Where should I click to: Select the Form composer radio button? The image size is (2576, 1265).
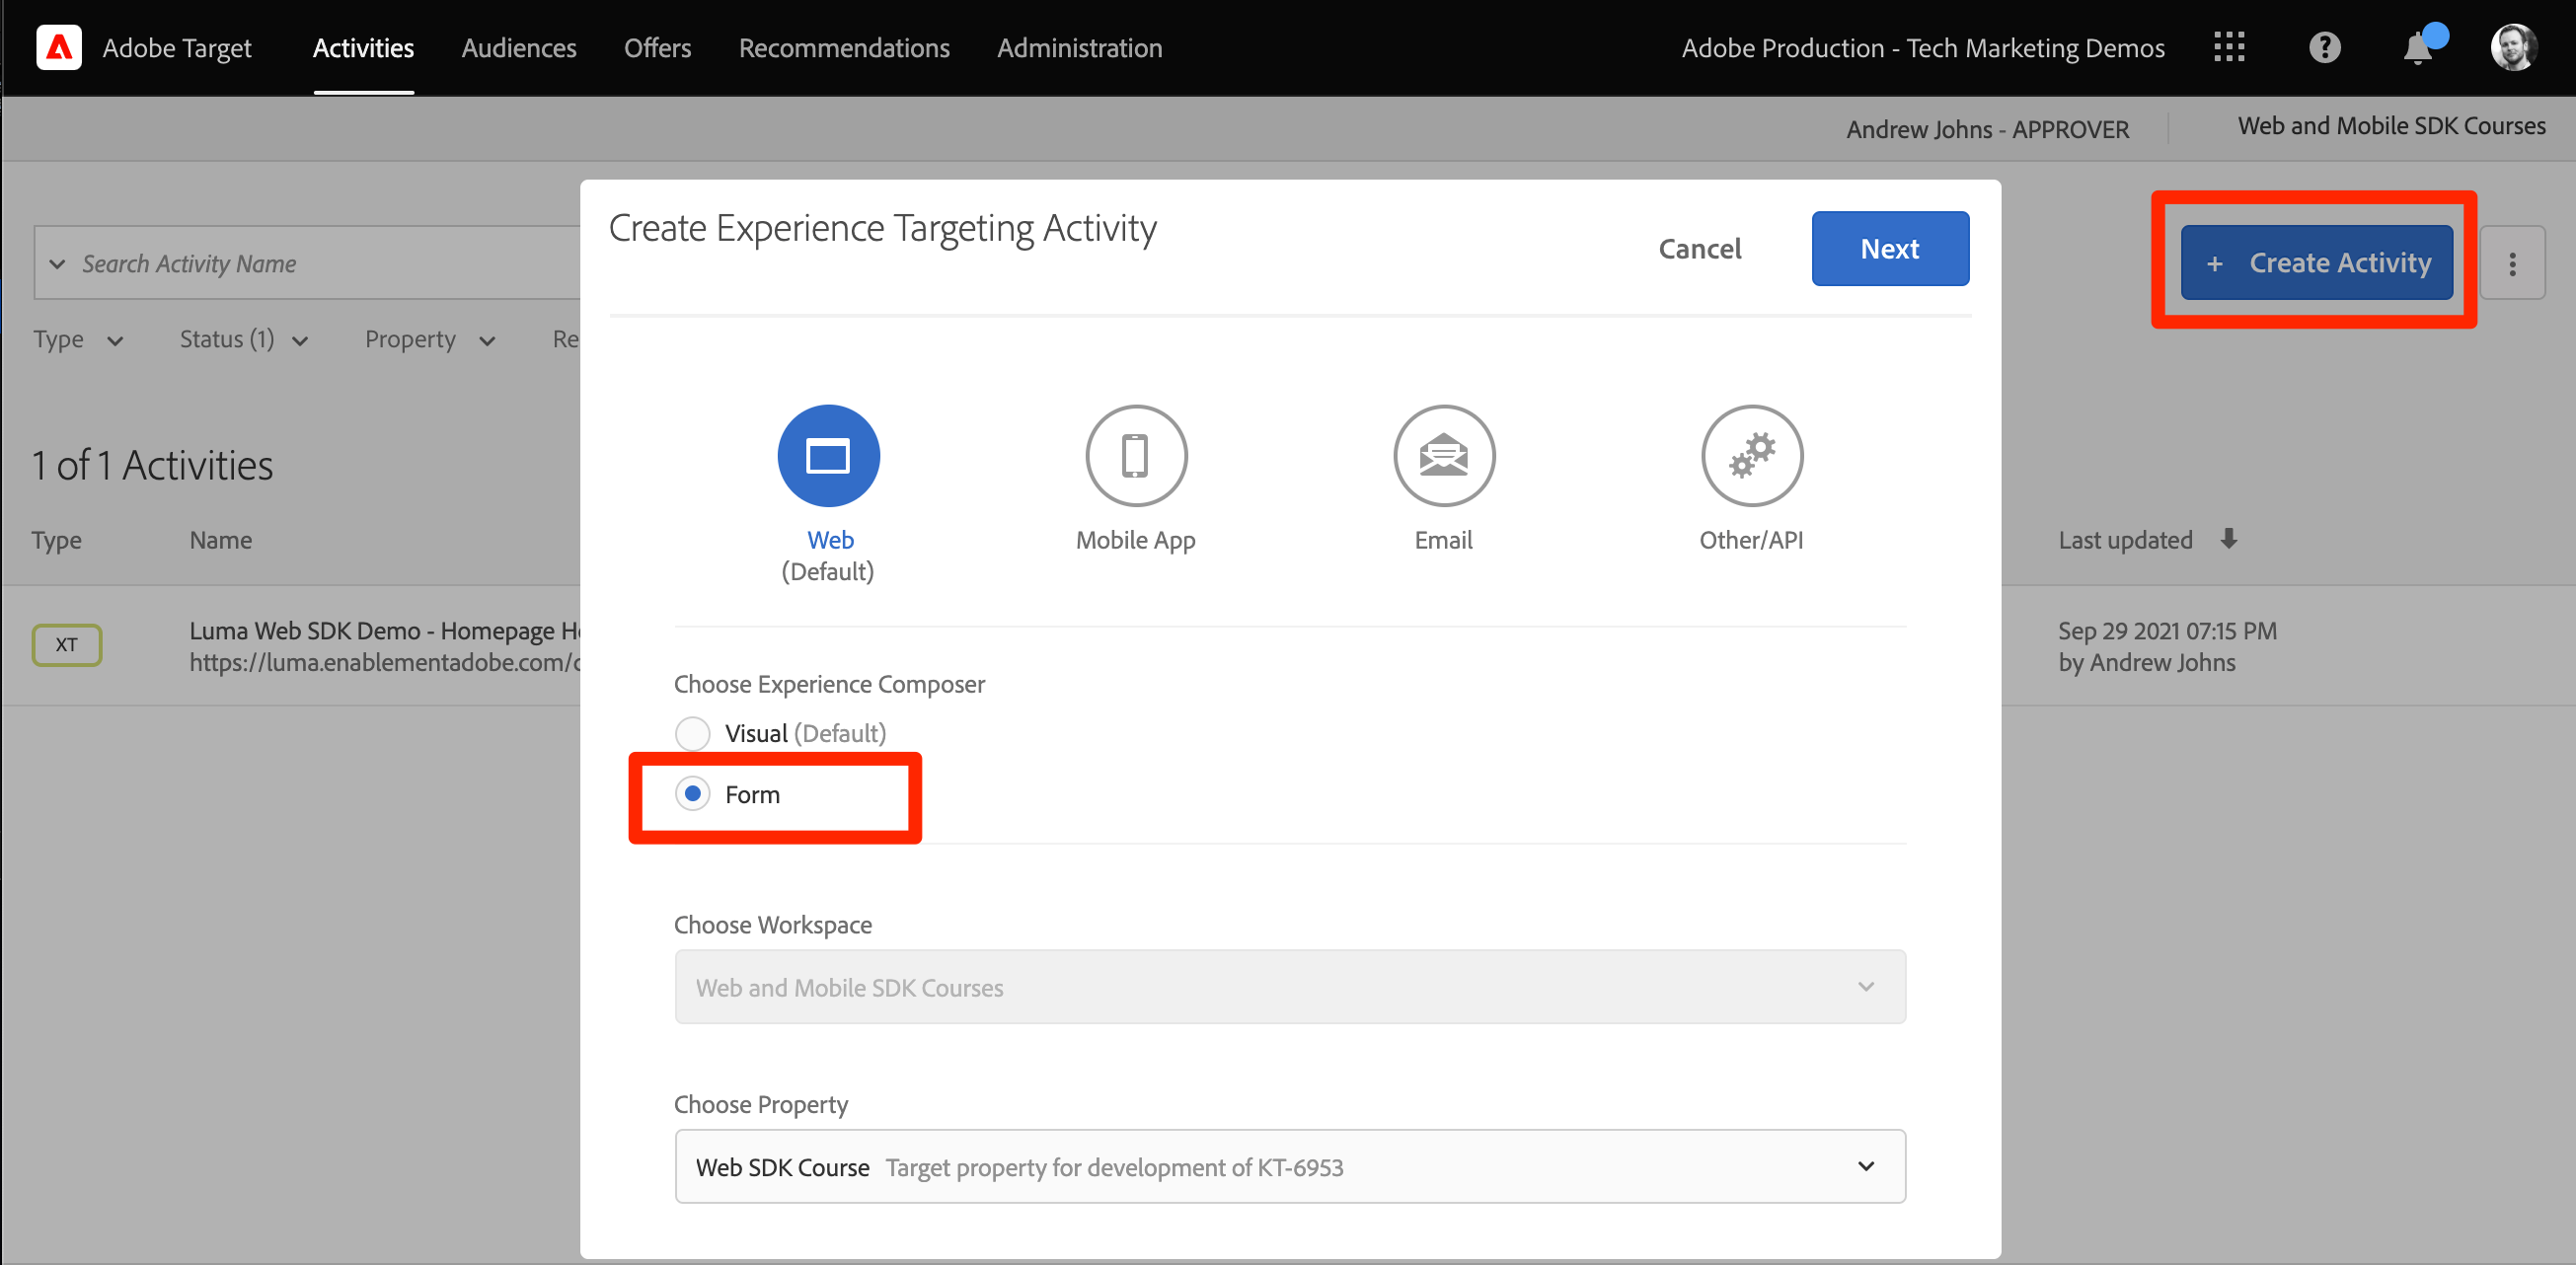(x=692, y=794)
